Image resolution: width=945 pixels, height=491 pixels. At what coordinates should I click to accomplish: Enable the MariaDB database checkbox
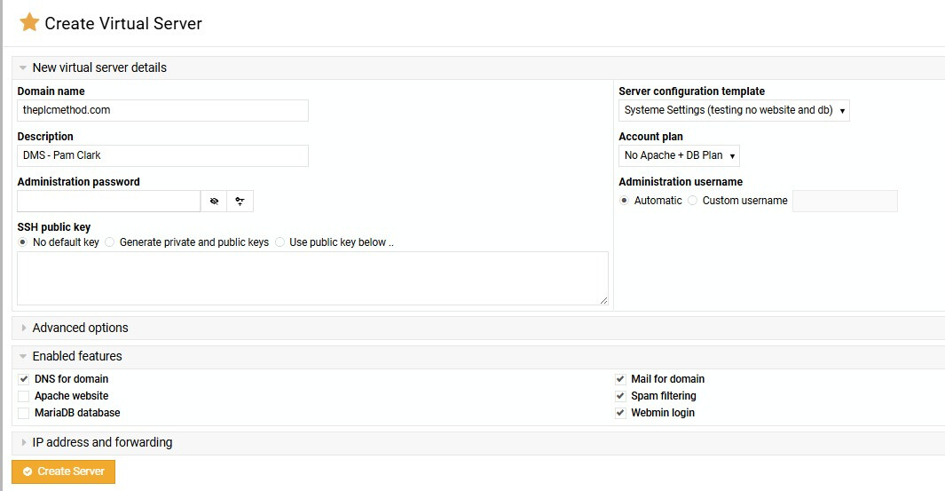point(24,413)
